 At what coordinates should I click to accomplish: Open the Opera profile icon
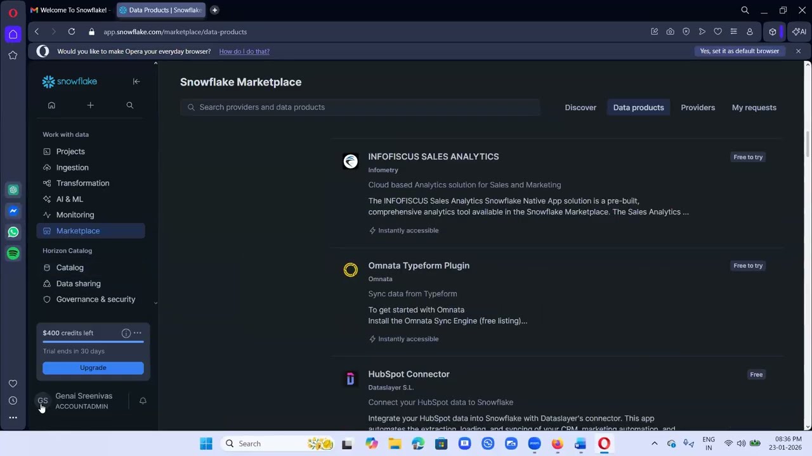click(x=749, y=32)
